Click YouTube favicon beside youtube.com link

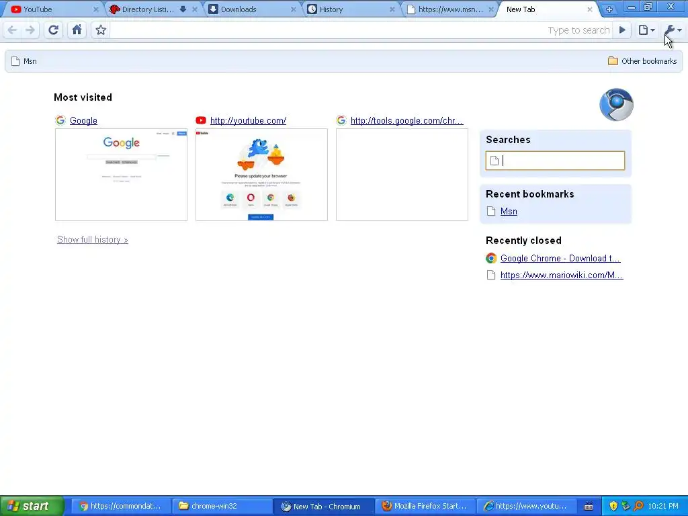[x=201, y=120]
